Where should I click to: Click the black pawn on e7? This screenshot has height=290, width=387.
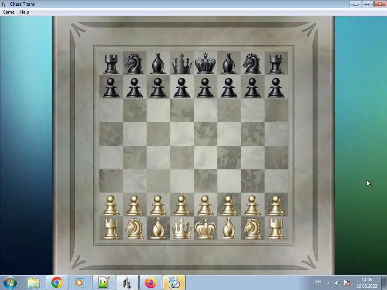205,88
